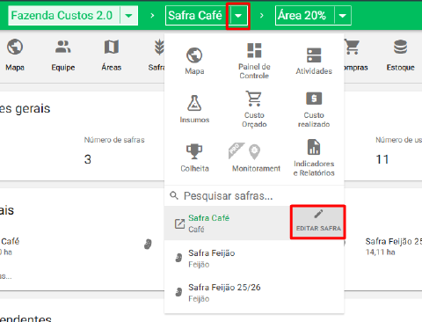Open Atividades in the dropdown panel
The height and width of the screenshot is (322, 422).
tap(314, 61)
